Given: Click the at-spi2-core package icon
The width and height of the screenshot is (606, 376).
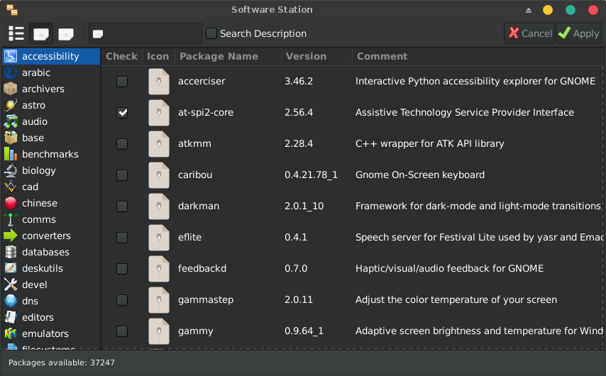Looking at the screenshot, I should point(159,113).
